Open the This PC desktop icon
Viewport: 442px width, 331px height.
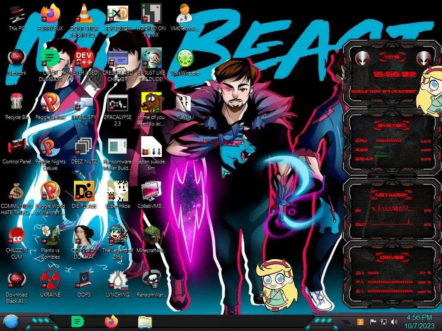(17, 14)
